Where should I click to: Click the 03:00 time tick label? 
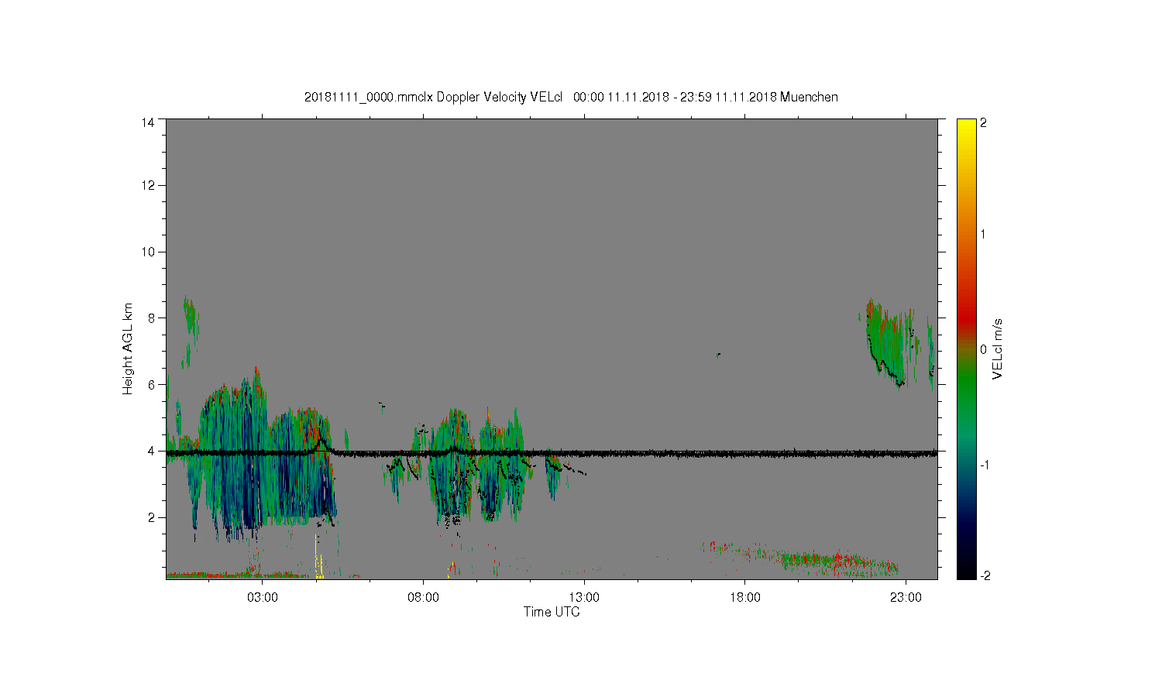click(x=263, y=598)
